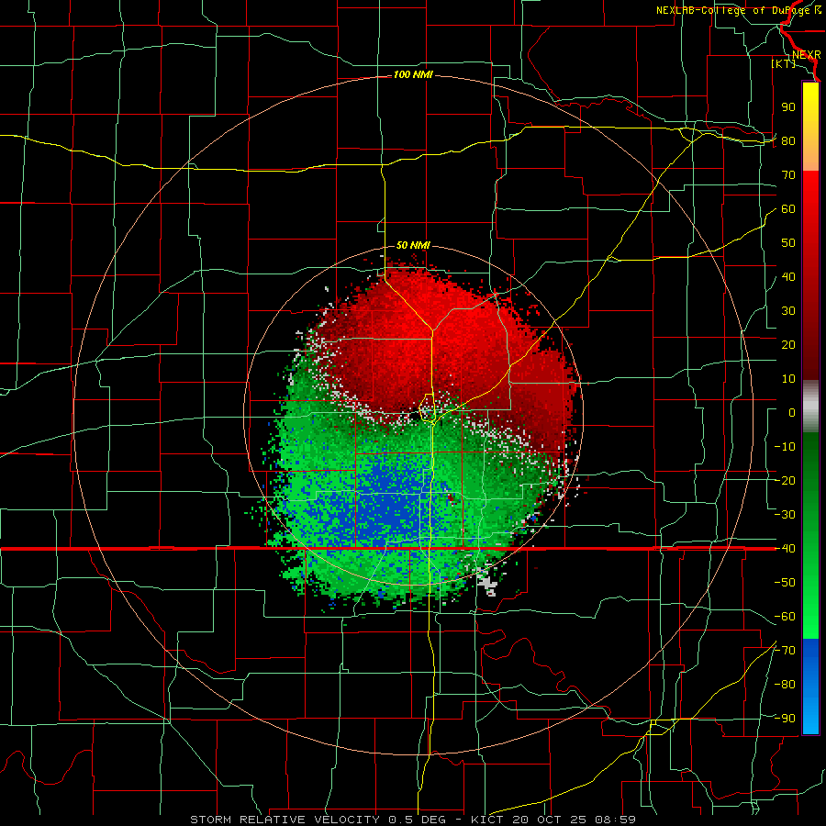Click the 70 value on velocity scale
This screenshot has width=826, height=826.
(x=788, y=175)
